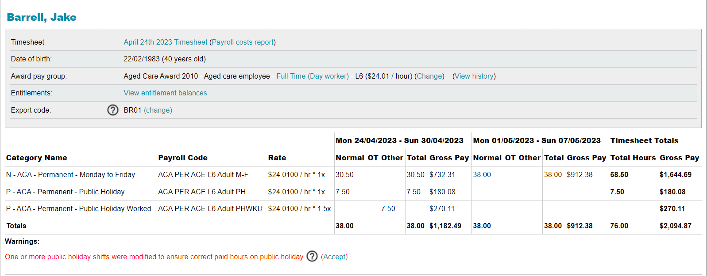Click payroll code ACA PER ACE L6 Adult M-F
Viewport: 707px width, 276px height.
pyautogui.click(x=203, y=174)
